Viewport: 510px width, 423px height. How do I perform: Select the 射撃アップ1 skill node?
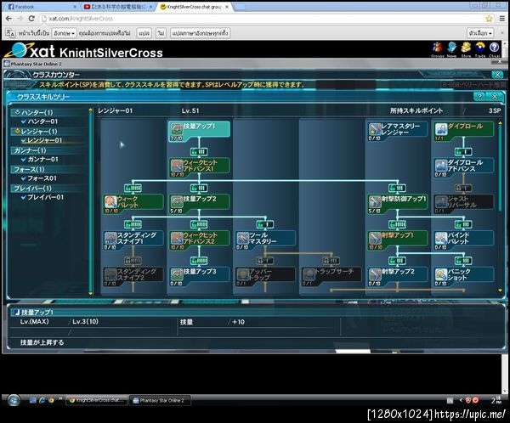398,239
